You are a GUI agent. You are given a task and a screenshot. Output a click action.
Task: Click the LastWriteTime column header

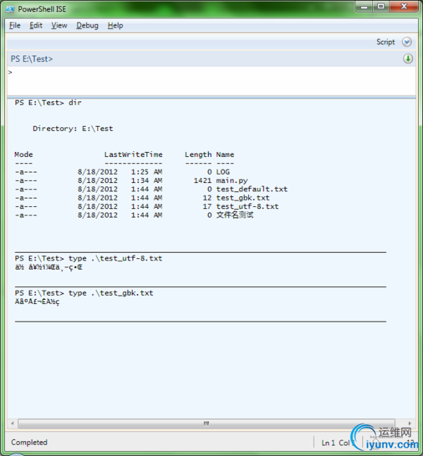pyautogui.click(x=133, y=154)
